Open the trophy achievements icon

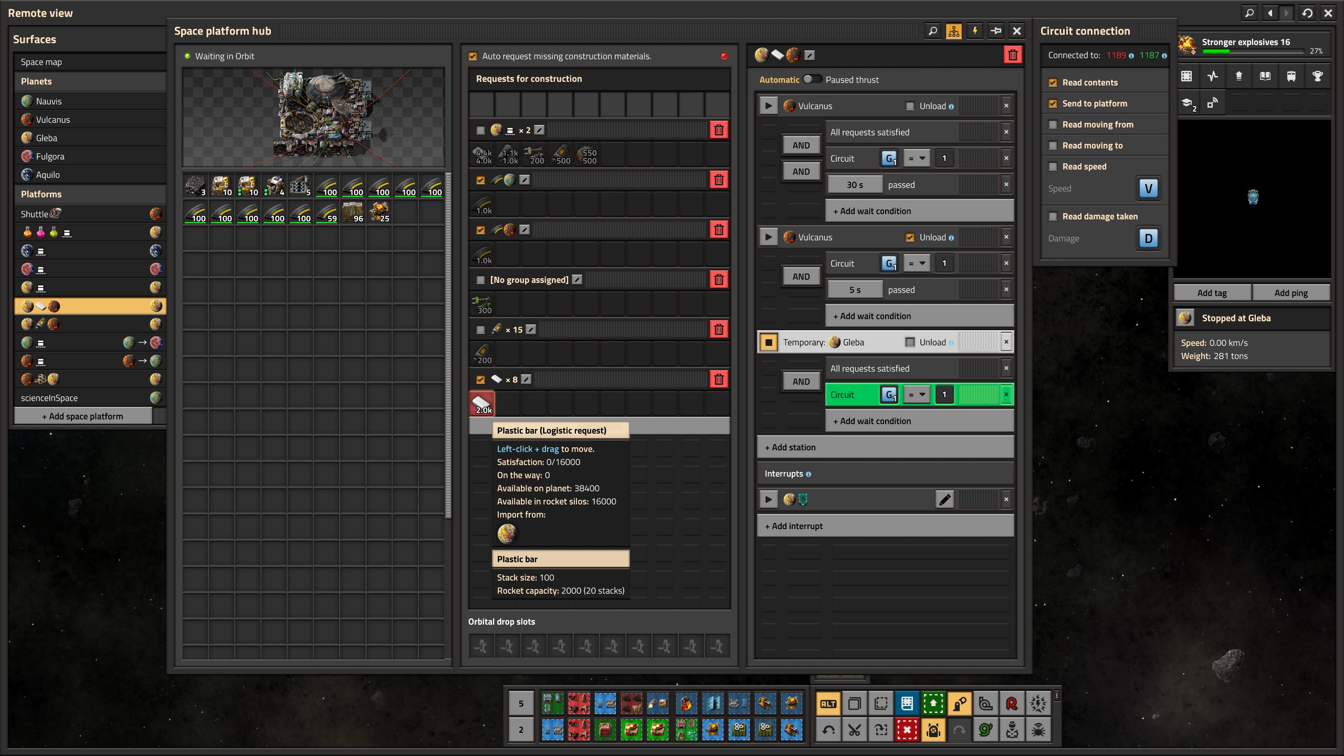[1318, 76]
